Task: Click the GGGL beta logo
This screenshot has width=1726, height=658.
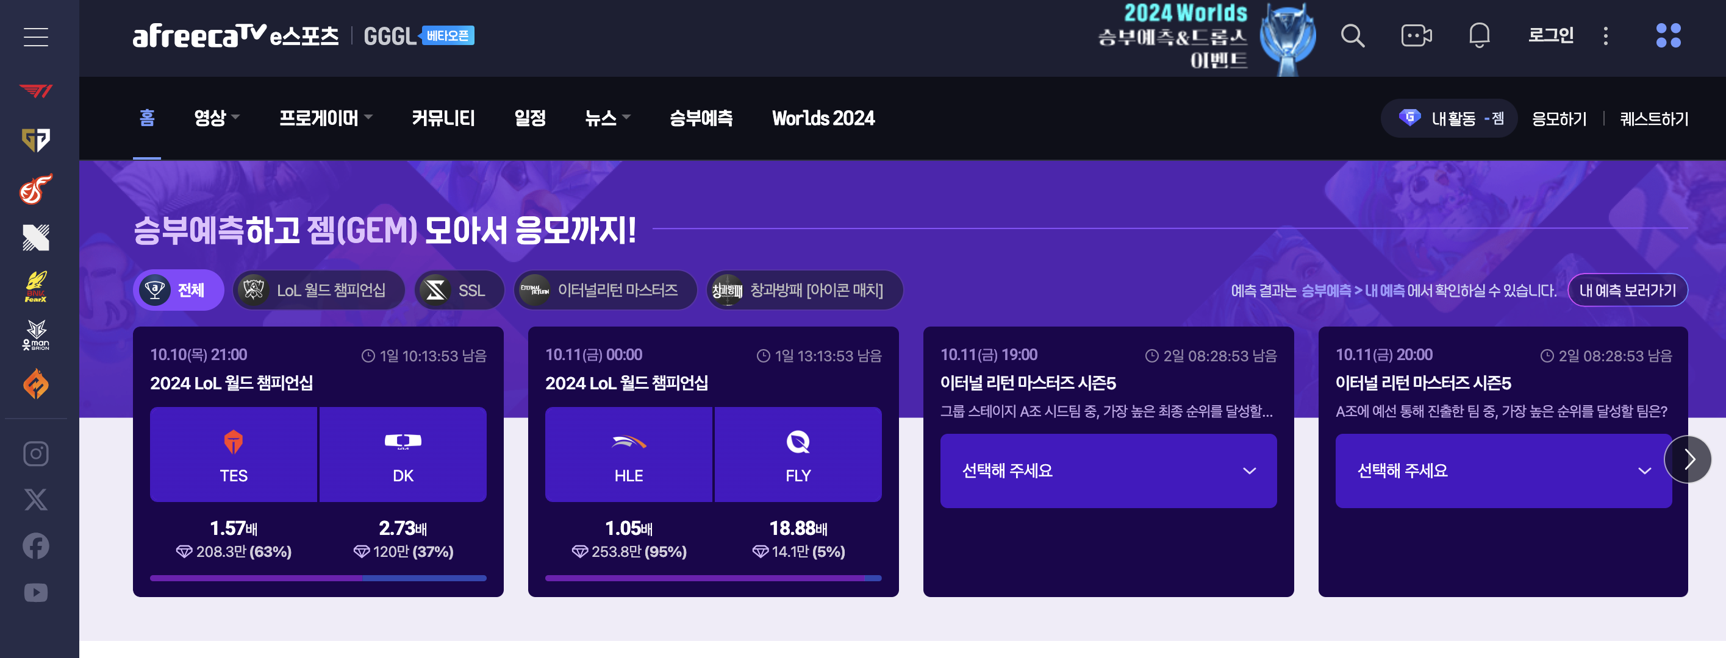Action: coord(418,36)
